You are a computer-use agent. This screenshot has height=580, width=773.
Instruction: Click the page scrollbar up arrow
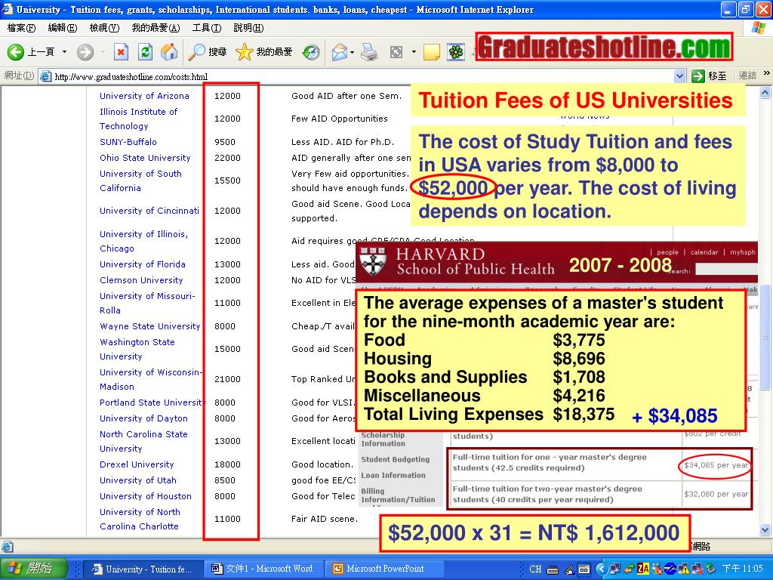[x=765, y=92]
